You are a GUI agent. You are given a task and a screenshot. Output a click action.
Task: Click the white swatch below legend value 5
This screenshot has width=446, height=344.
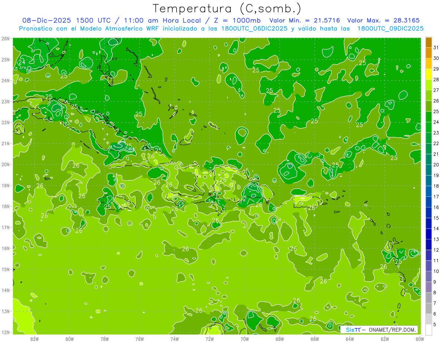[x=429, y=330]
